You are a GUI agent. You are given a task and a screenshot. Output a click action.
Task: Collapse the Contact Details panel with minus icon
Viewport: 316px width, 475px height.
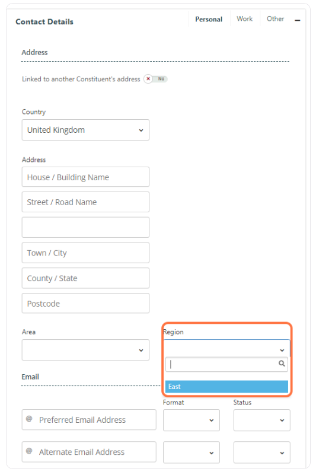pyautogui.click(x=297, y=20)
